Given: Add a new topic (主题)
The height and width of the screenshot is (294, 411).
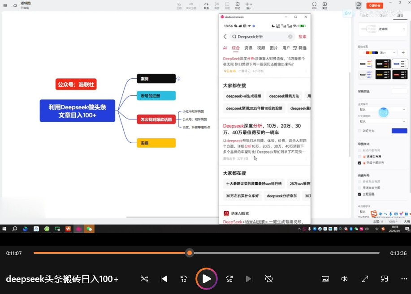Looking at the screenshot, I should [179, 5].
